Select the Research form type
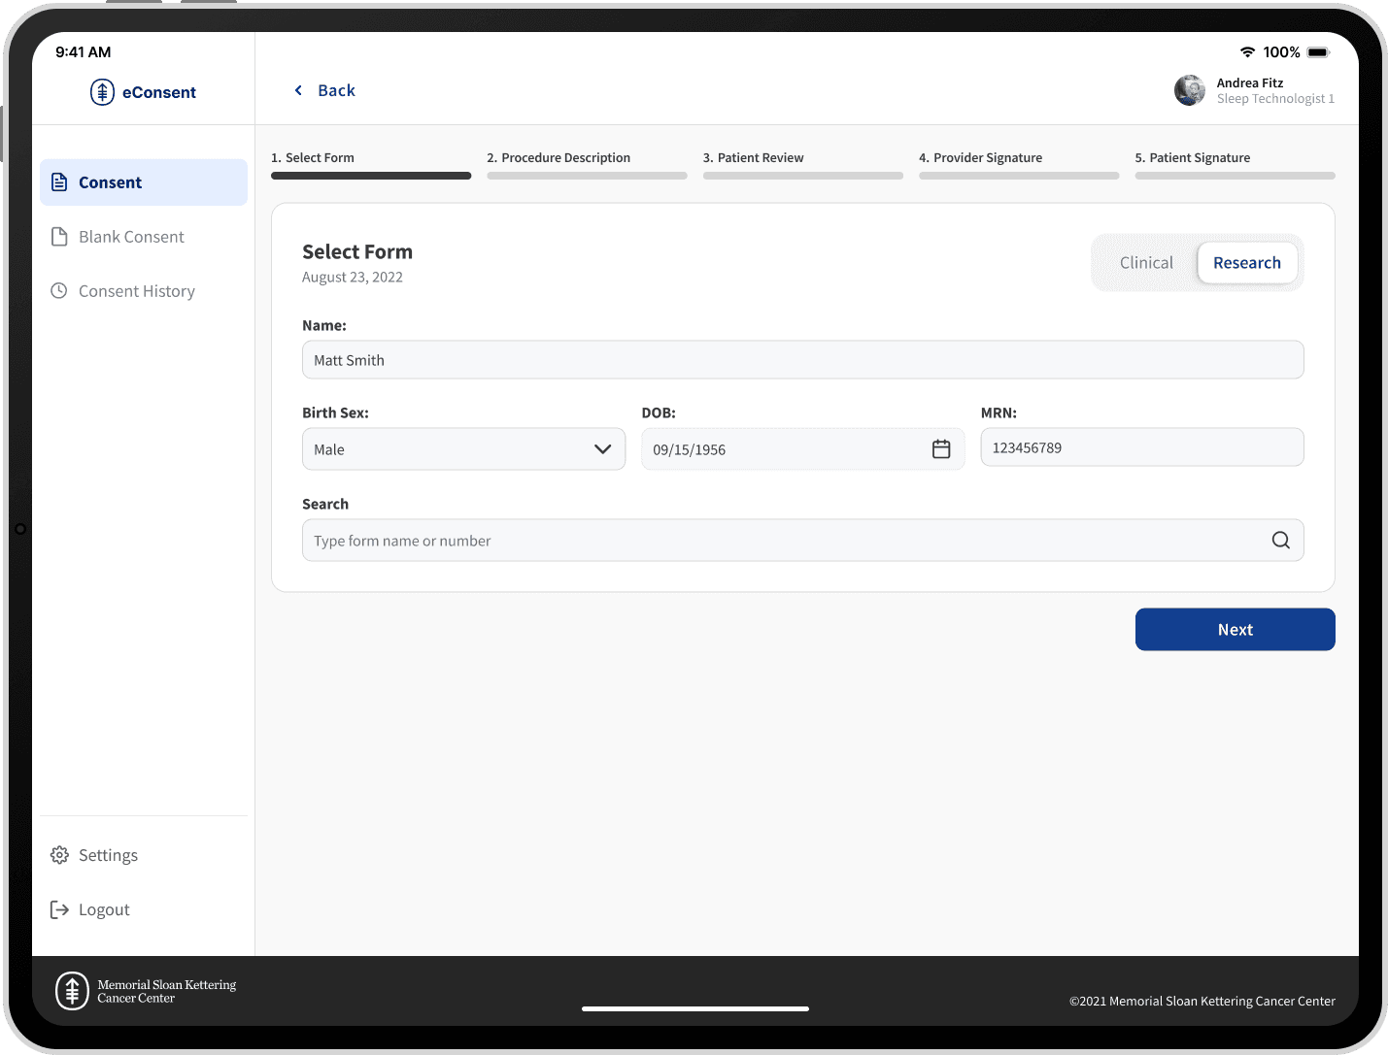The width and height of the screenshot is (1388, 1055). pyautogui.click(x=1246, y=263)
